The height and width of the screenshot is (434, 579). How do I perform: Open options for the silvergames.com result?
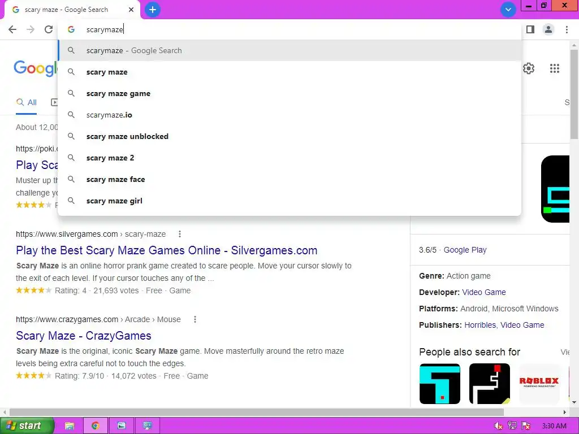pos(179,234)
